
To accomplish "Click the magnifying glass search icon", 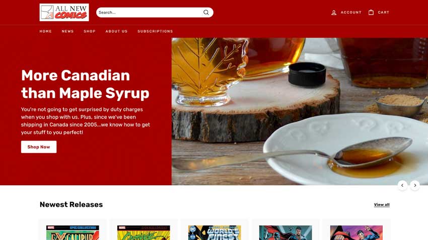I will coord(206,12).
